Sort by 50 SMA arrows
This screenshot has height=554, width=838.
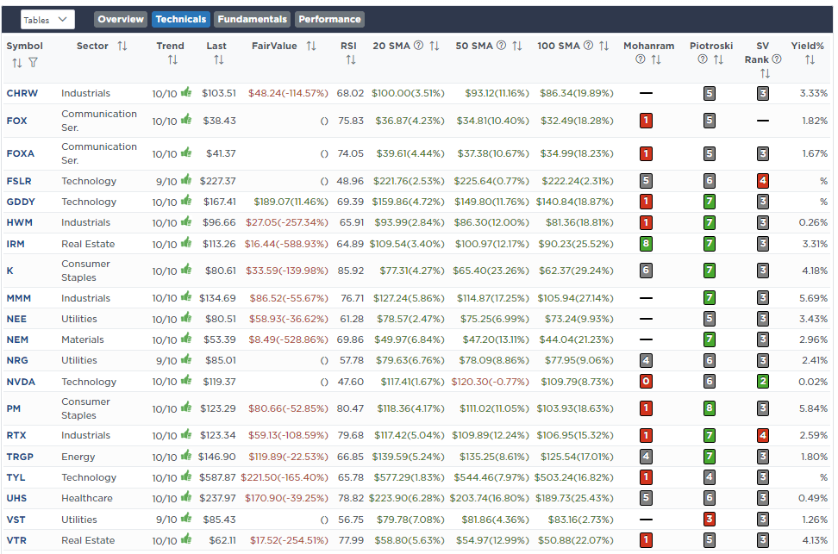(x=516, y=46)
